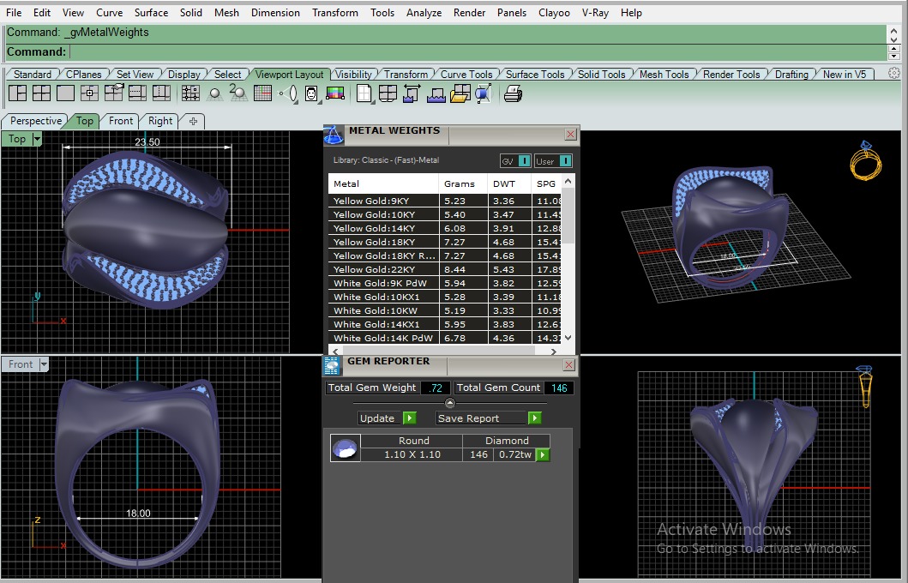This screenshot has height=583, width=908.
Task: Click the Camera lens icon
Action: pyautogui.click(x=288, y=93)
